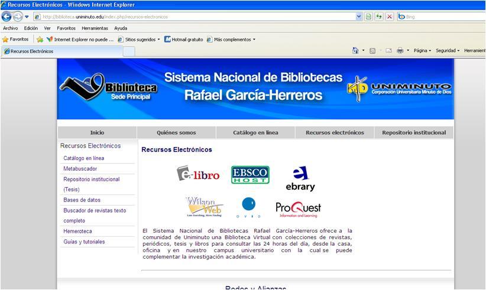Click Repositorio institucional (Tesis) sidebar link
Image resolution: width=486 pixels, height=290 pixels.
coord(92,184)
